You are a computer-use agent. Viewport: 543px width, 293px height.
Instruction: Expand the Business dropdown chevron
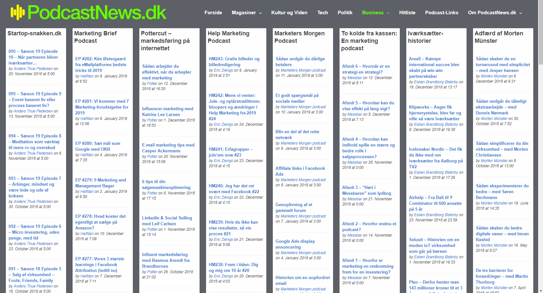coord(388,13)
